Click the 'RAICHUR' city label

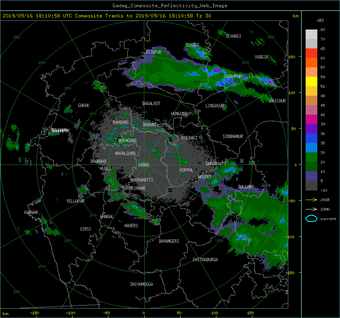coord(278,101)
